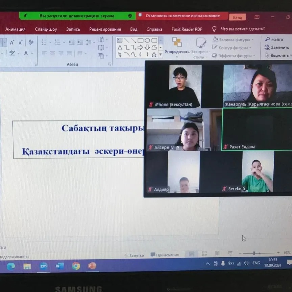This screenshot has height=292, width=292.
Task: Click the 68% zoom level
Action: (287, 253)
